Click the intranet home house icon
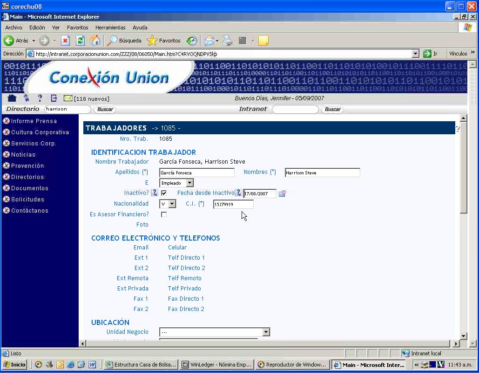The height and width of the screenshot is (373, 479). click(x=12, y=98)
